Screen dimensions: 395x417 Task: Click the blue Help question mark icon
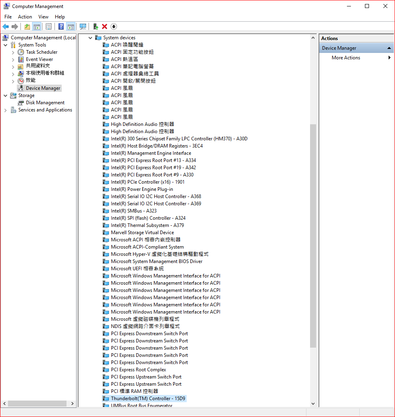(x=61, y=26)
